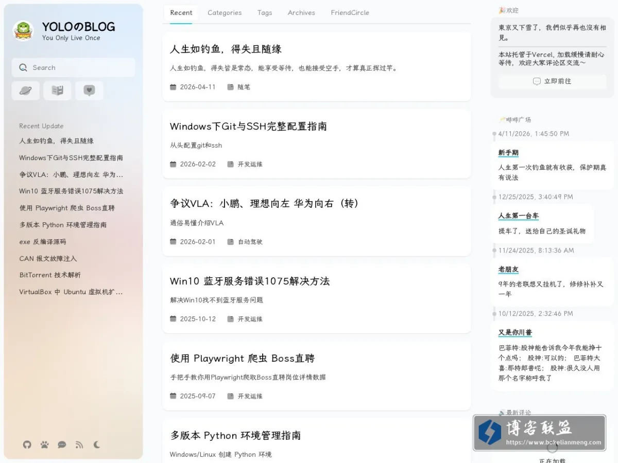Image resolution: width=618 pixels, height=463 pixels.
Task: Click calendar icon beside 2025-10-12
Action: (x=173, y=319)
